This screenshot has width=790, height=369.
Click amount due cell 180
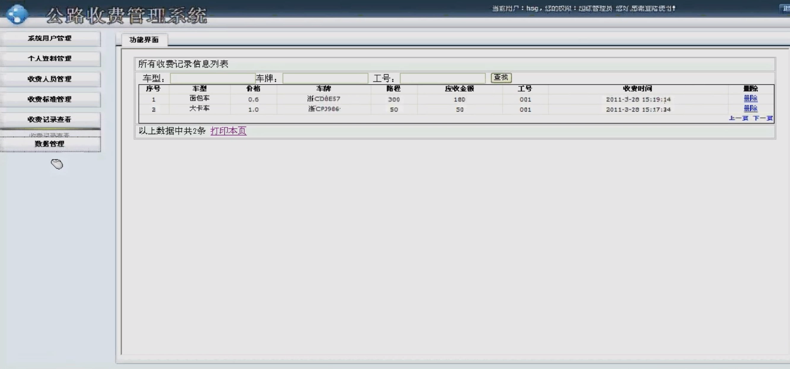click(460, 99)
